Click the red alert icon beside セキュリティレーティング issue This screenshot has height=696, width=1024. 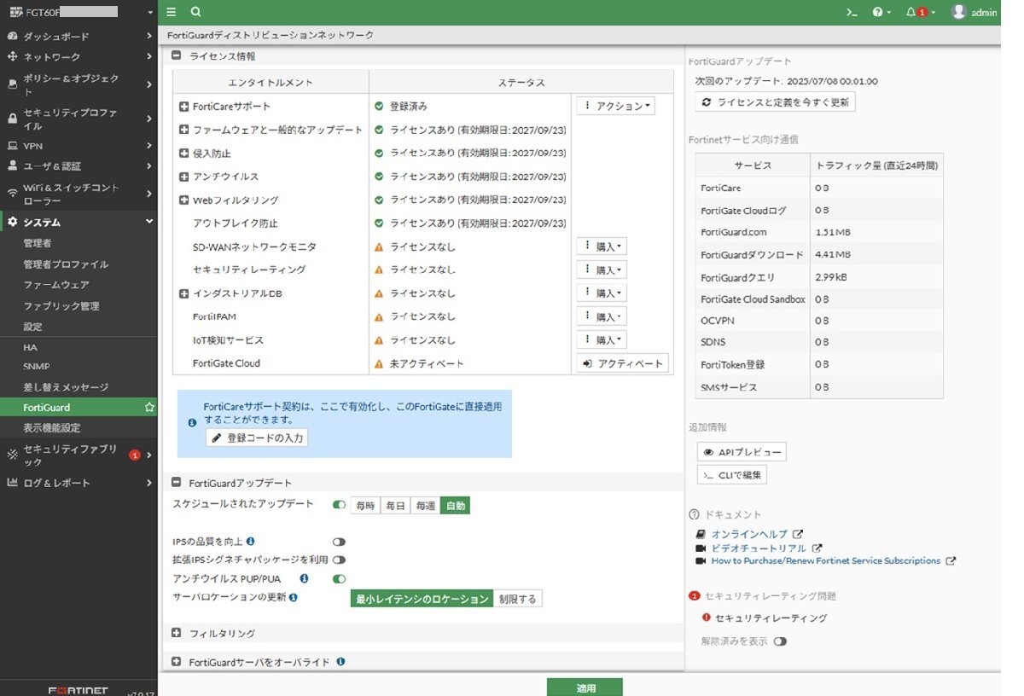pyautogui.click(x=707, y=618)
